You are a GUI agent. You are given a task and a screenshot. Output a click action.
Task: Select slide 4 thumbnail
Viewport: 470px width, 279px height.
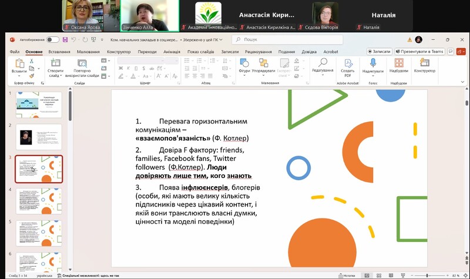click(x=39, y=201)
